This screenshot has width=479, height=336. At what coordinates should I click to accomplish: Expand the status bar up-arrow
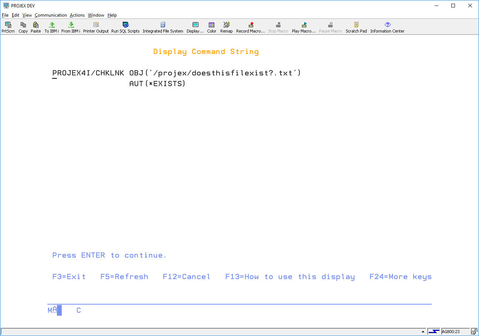424,332
